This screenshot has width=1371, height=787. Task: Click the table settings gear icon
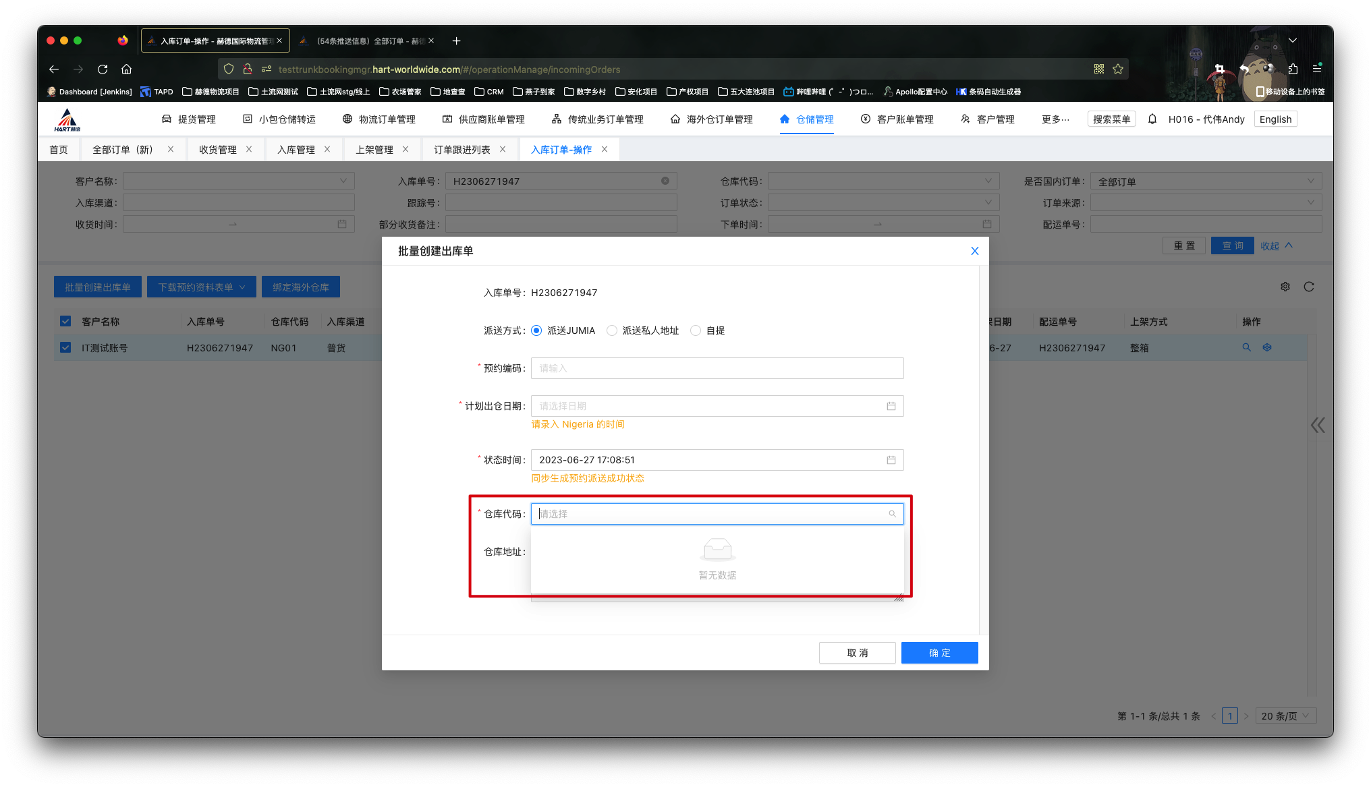coord(1285,287)
